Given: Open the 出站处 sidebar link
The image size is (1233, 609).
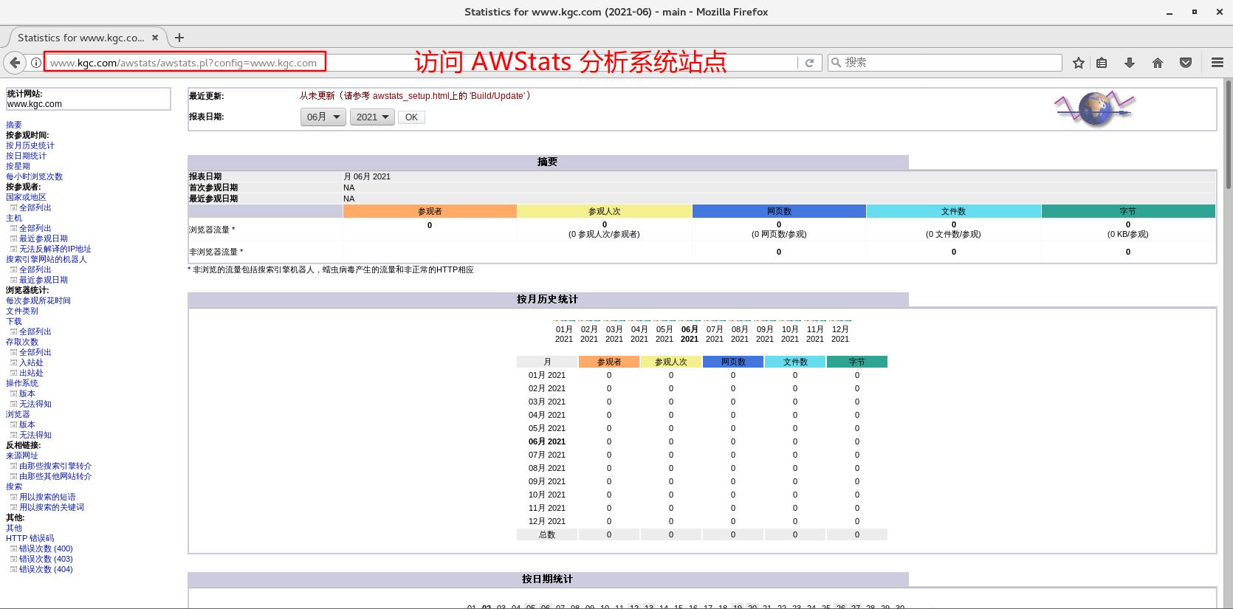Looking at the screenshot, I should [31, 373].
